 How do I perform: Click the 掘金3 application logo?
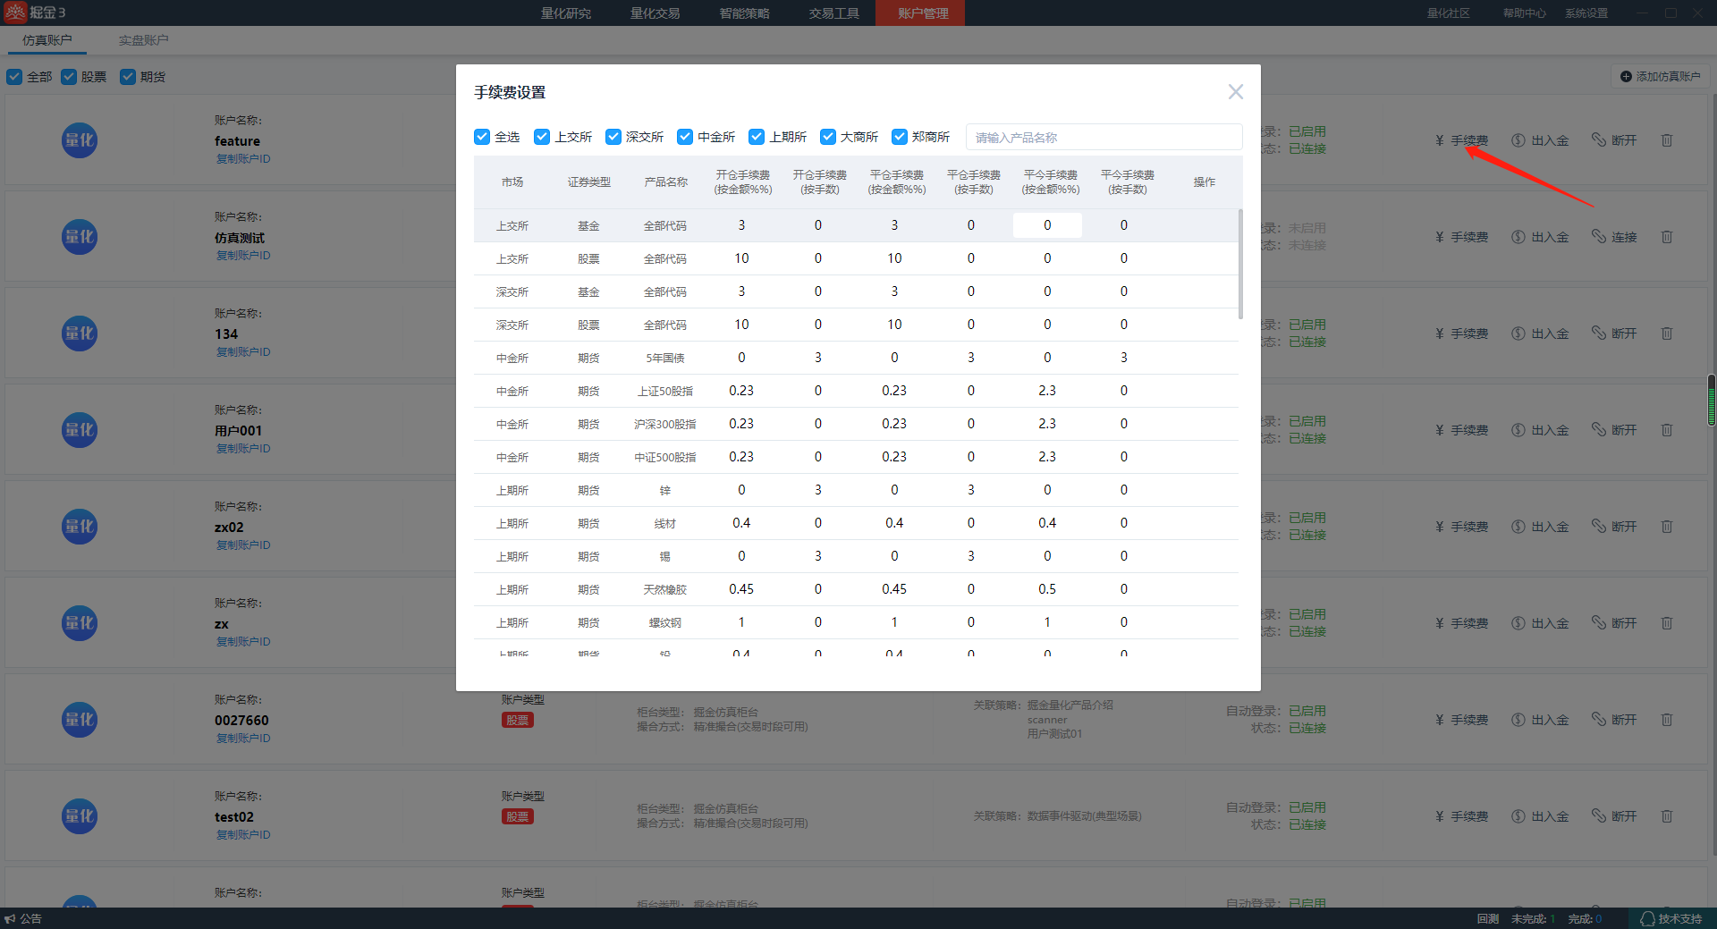[x=35, y=13]
